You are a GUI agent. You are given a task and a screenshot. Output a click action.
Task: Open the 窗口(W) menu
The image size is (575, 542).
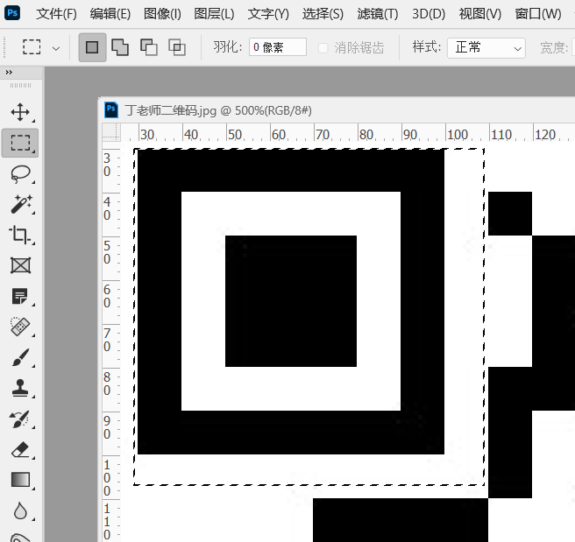tap(538, 14)
